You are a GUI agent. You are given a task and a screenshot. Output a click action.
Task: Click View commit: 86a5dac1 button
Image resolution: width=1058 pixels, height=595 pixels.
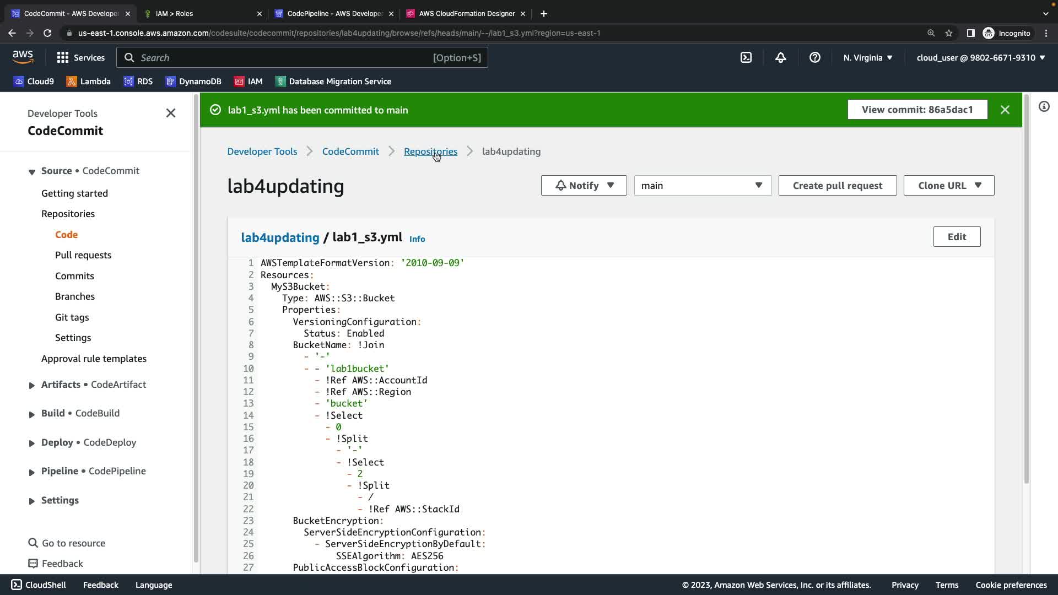click(x=917, y=110)
